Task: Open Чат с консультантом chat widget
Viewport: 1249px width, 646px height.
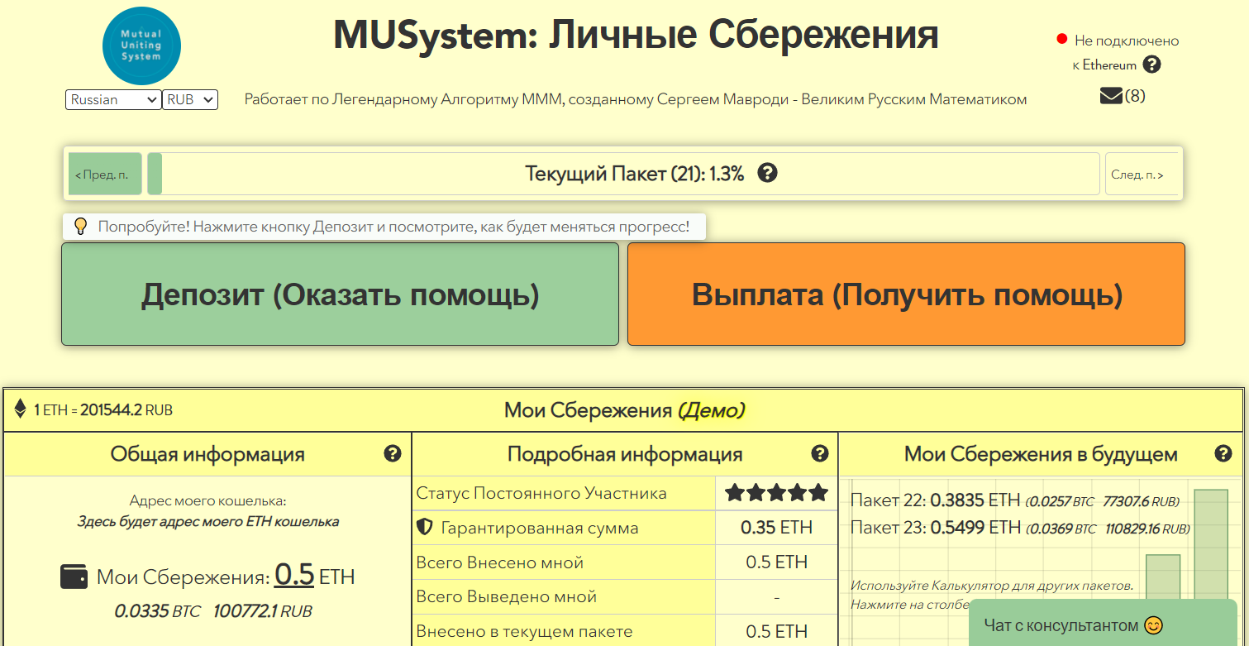Action: tap(1104, 624)
